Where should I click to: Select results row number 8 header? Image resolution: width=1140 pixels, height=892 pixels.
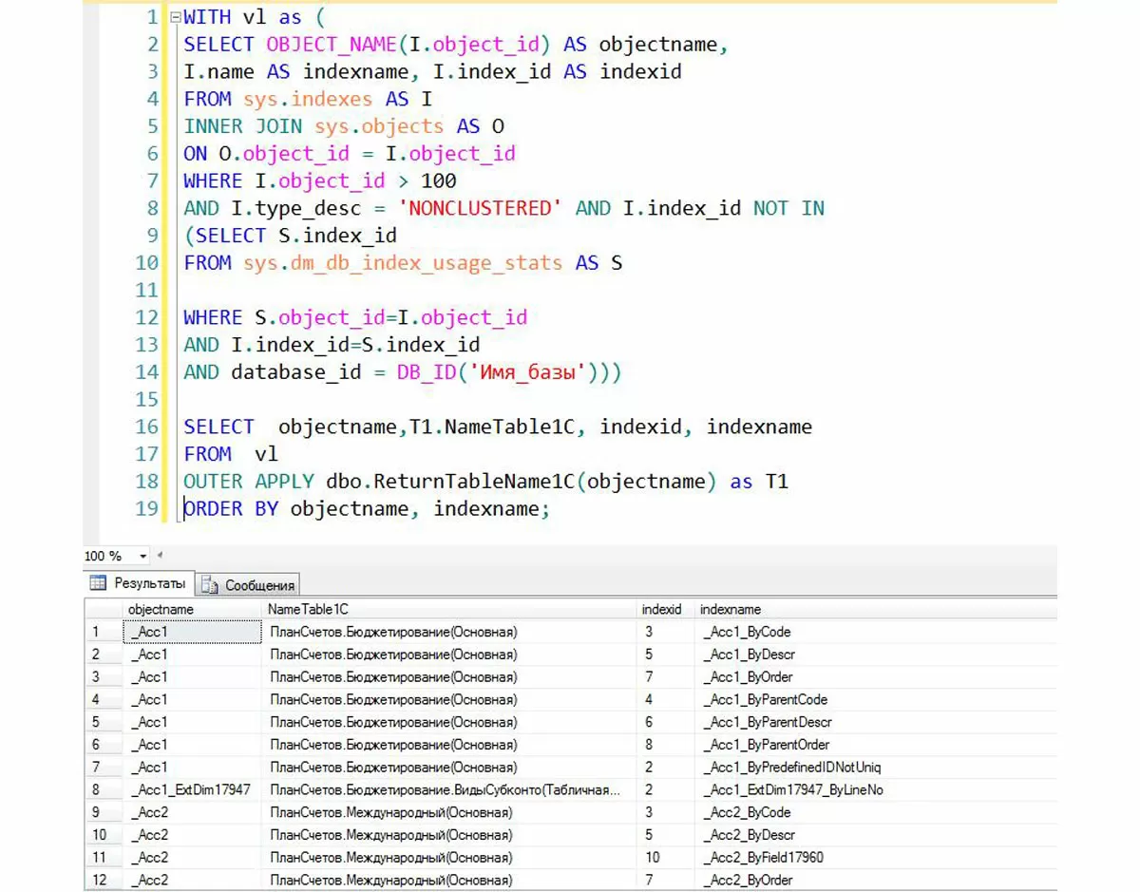[x=104, y=789]
